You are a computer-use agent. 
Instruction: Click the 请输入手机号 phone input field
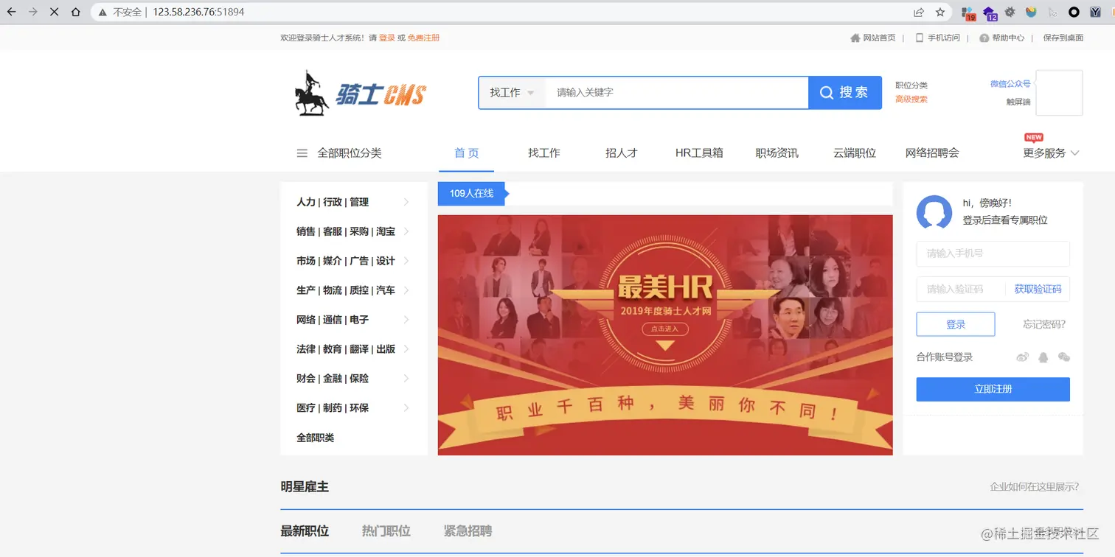click(993, 253)
